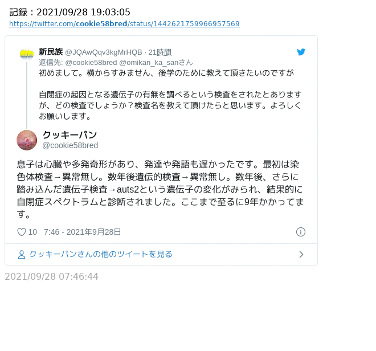Click 新民族's yellow profile avatar
Screen dimensions: 376x351
pos(27,54)
